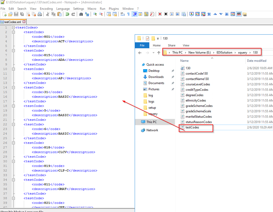Click the Explorer Up one level arrow

click(159, 53)
